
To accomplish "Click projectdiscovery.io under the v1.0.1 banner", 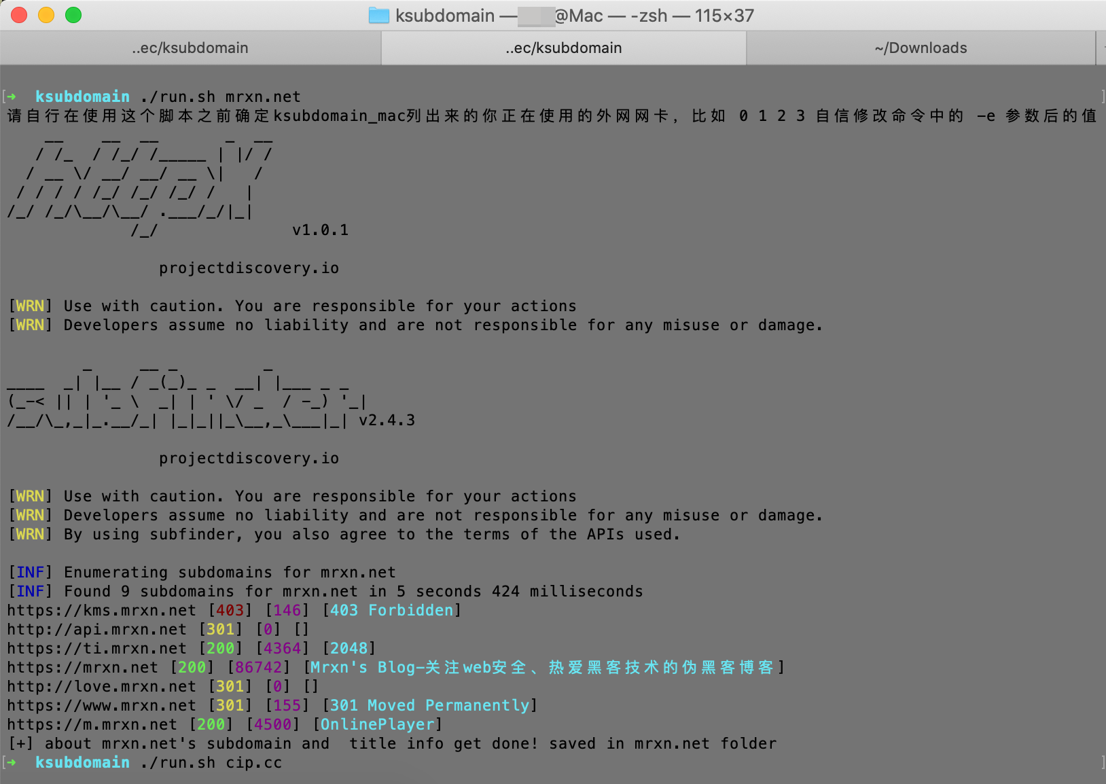I will [249, 268].
